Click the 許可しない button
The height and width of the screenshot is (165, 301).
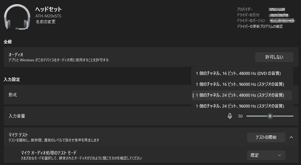[274, 57]
